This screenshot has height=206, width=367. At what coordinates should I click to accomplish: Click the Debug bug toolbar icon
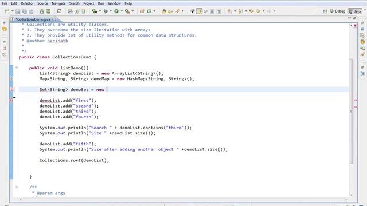(x=106, y=11)
